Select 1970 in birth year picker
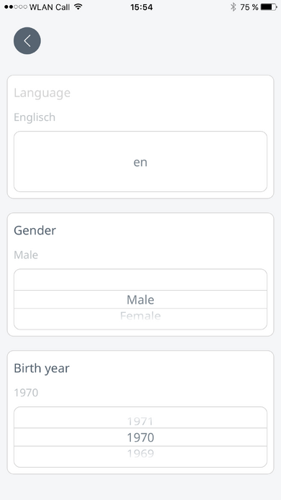The image size is (281, 500). [x=140, y=437]
